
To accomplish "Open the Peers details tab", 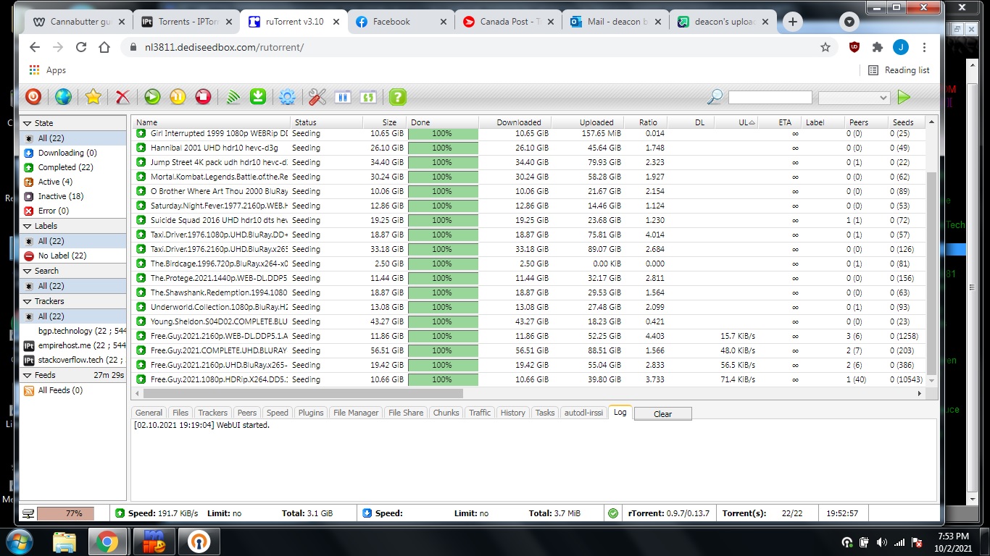I will (x=247, y=413).
